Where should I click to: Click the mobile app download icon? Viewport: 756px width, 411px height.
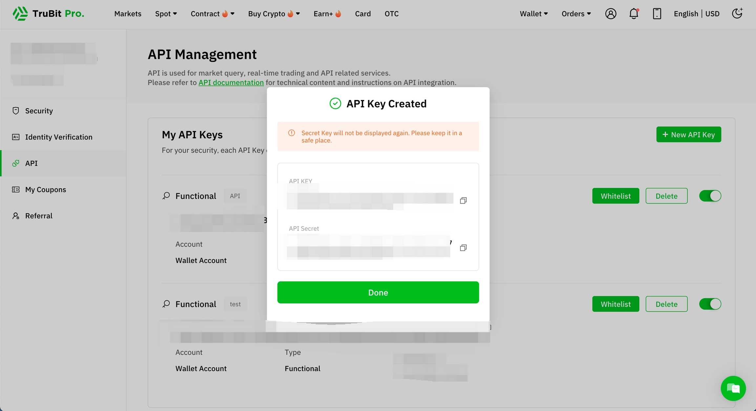[x=657, y=14]
